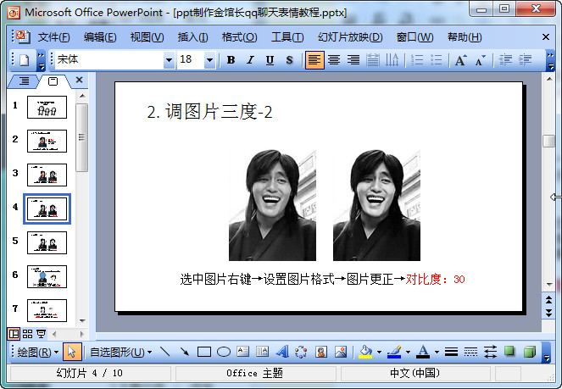The width and height of the screenshot is (562, 389).
Task: Select the Oval drawing tool
Action: coord(224,352)
